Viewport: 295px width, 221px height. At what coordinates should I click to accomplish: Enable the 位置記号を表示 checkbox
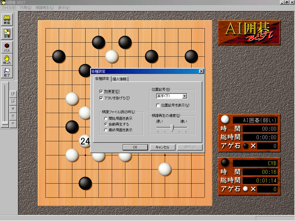[x=158, y=105]
